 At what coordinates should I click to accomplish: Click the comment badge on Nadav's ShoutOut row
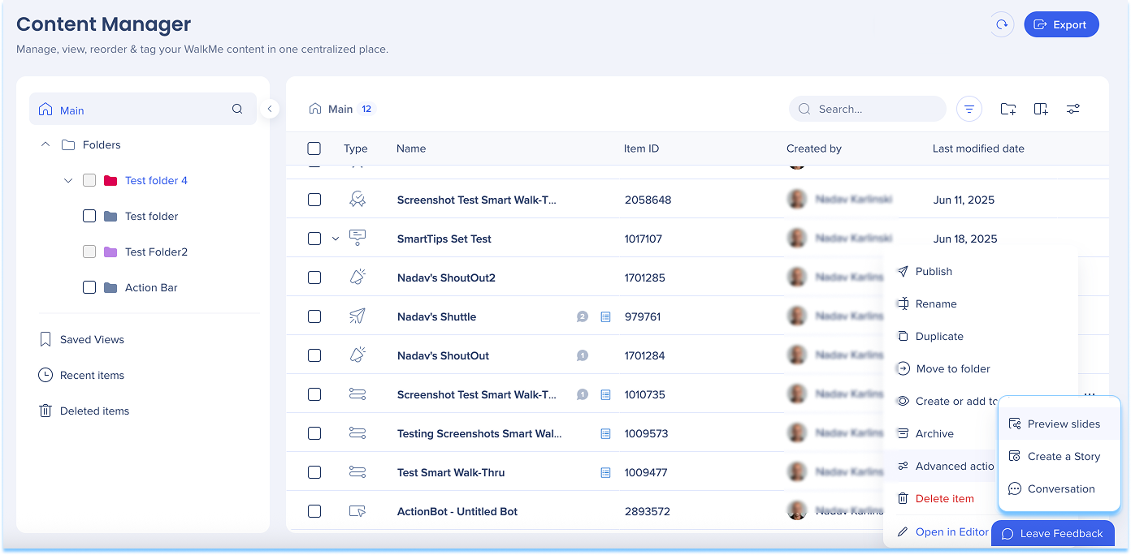pyautogui.click(x=582, y=355)
